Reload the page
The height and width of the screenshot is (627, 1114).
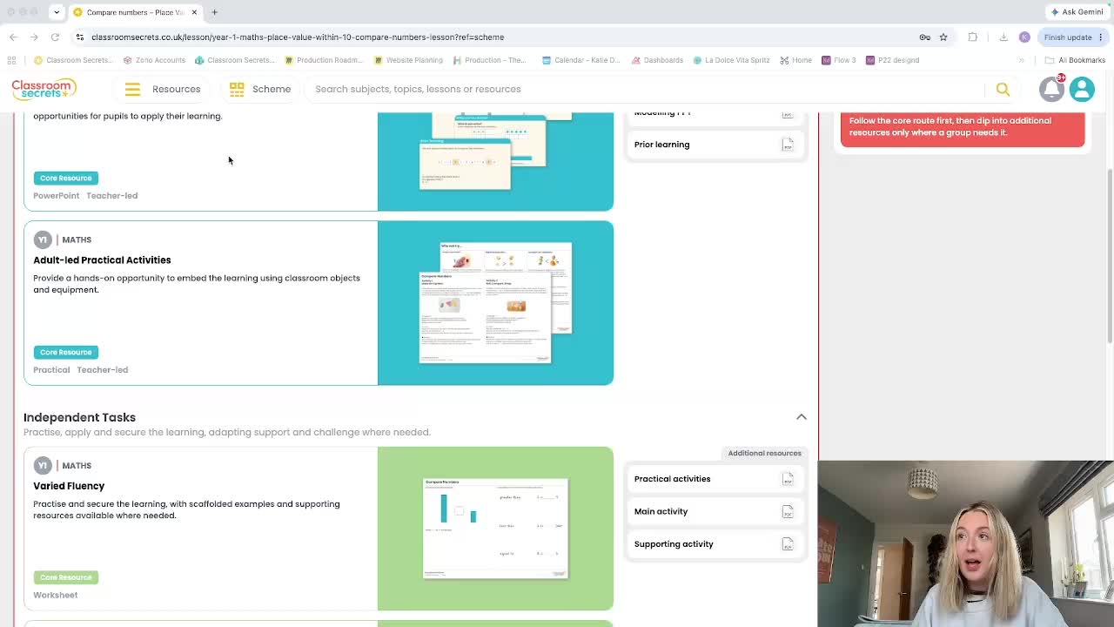point(55,37)
